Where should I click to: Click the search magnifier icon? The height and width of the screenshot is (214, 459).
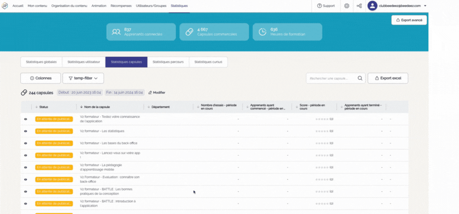360,78
